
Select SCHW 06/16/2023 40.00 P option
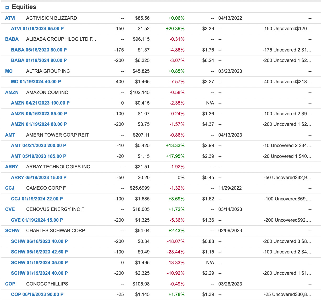pos(39,241)
